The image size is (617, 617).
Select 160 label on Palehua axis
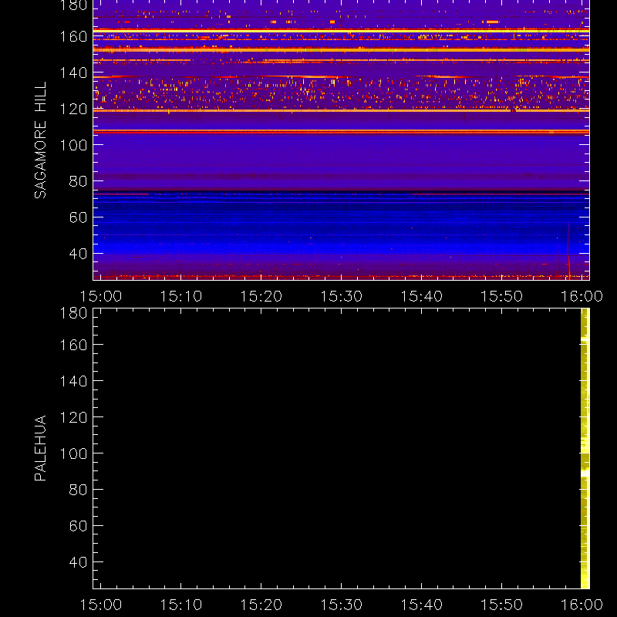[73, 345]
